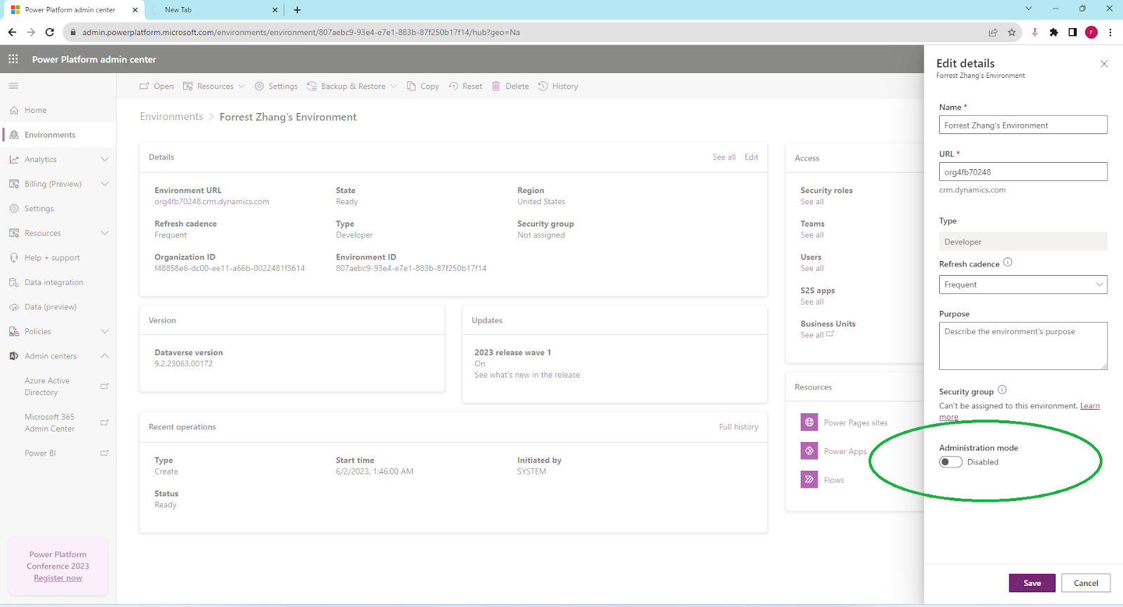The height and width of the screenshot is (607, 1123).
Task: Click See what's new in the release
Action: click(527, 375)
